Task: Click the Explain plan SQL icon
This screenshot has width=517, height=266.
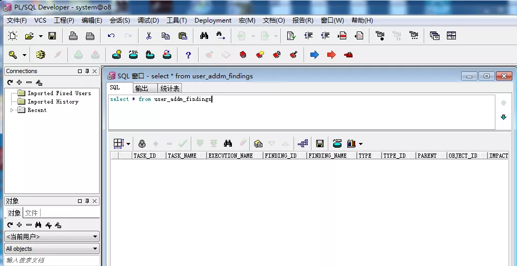Action: click(133, 55)
